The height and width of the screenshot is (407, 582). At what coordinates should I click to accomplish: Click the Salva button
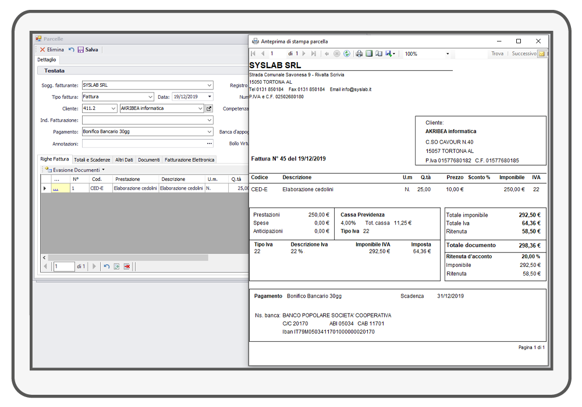tap(88, 50)
